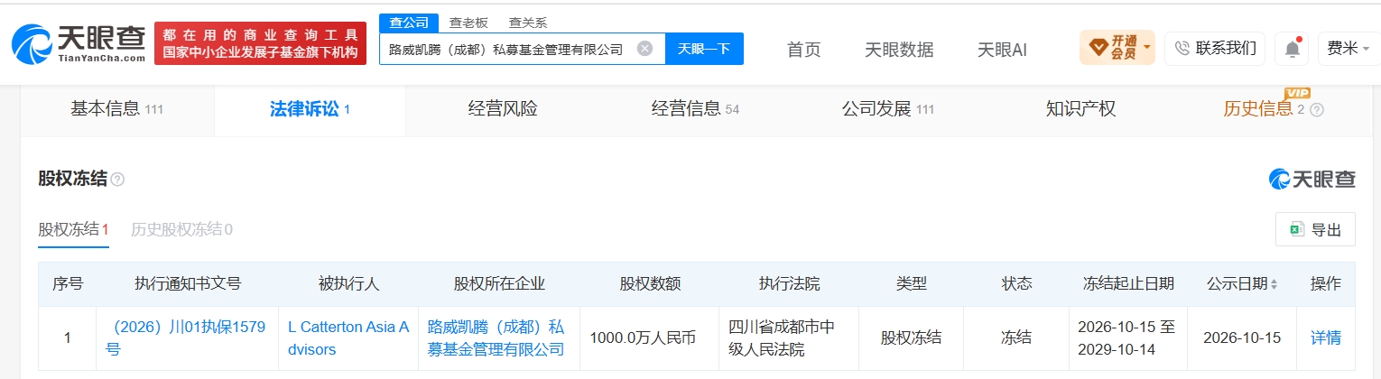
Task: Open the 开通会员 membership dropdown
Action: (x=1117, y=48)
